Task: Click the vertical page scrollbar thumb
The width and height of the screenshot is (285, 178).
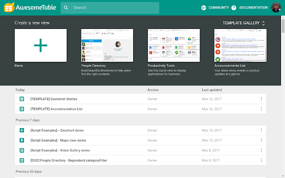Action: (283, 25)
